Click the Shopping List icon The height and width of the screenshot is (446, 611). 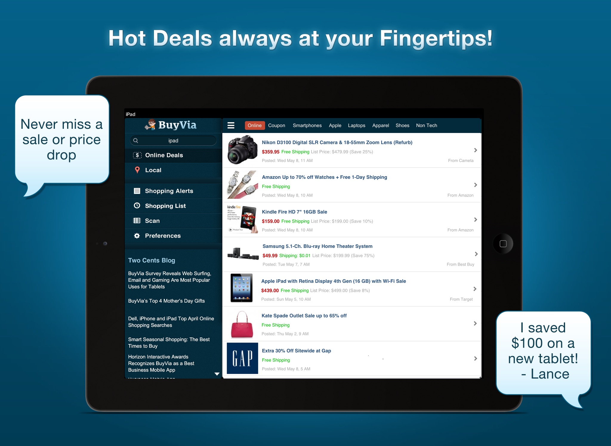pyautogui.click(x=137, y=206)
